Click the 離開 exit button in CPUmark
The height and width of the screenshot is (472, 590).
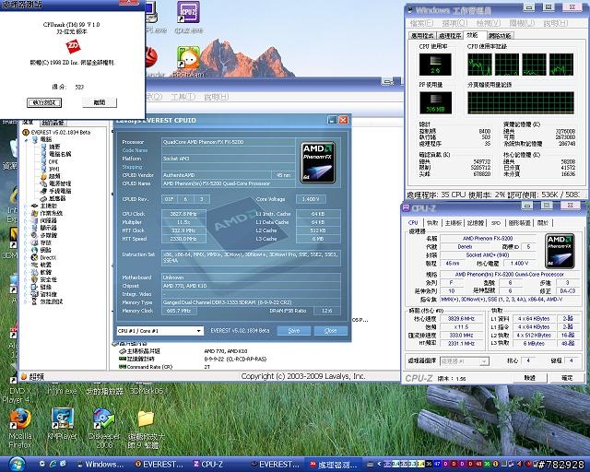100,102
